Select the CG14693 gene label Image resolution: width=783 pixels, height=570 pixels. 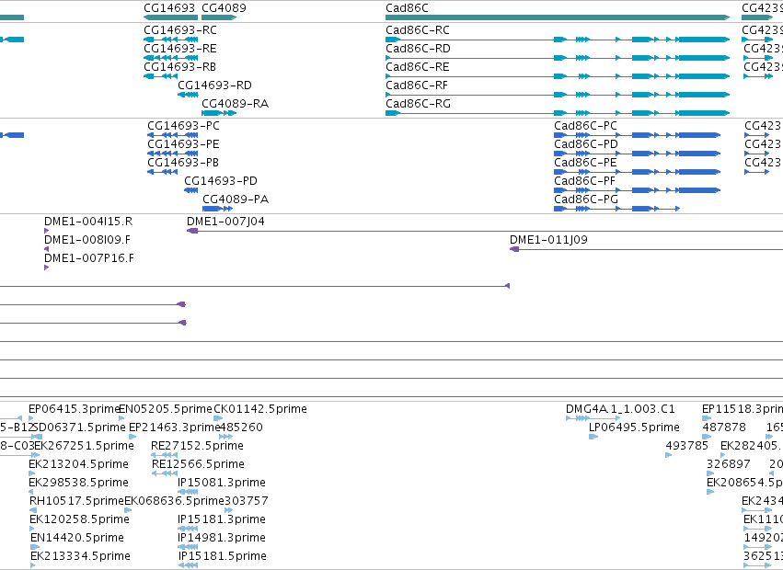(169, 8)
